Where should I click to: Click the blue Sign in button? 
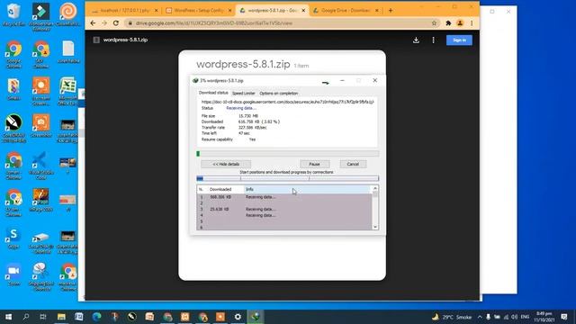pos(459,40)
